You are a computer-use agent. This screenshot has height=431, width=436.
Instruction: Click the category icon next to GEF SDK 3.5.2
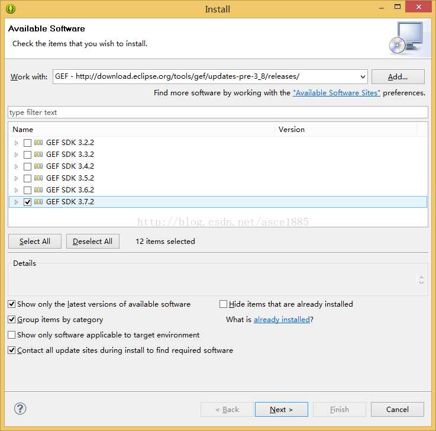(x=38, y=178)
